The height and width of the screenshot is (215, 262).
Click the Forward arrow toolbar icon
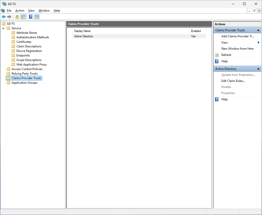9,17
